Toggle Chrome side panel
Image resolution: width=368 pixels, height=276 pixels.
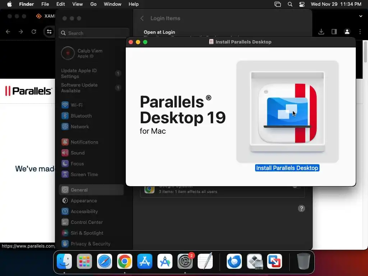coord(334,32)
